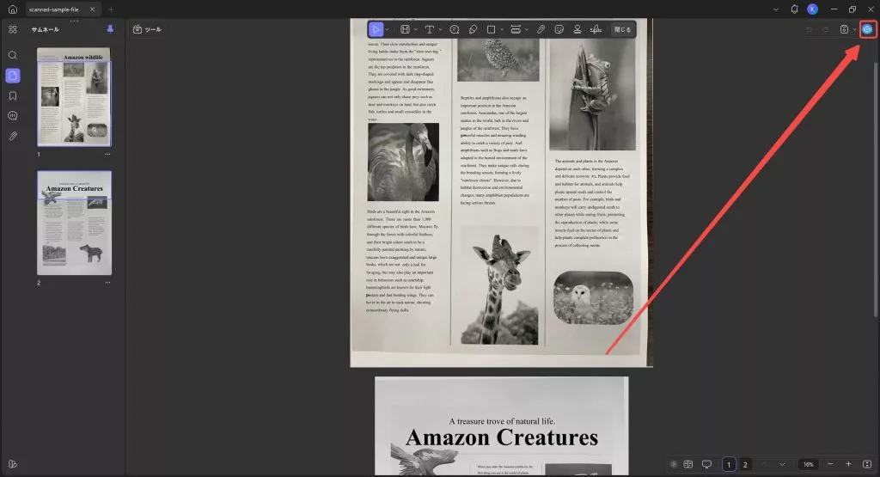The height and width of the screenshot is (477, 880).
Task: Select the Comment note tool
Action: pyautogui.click(x=455, y=29)
